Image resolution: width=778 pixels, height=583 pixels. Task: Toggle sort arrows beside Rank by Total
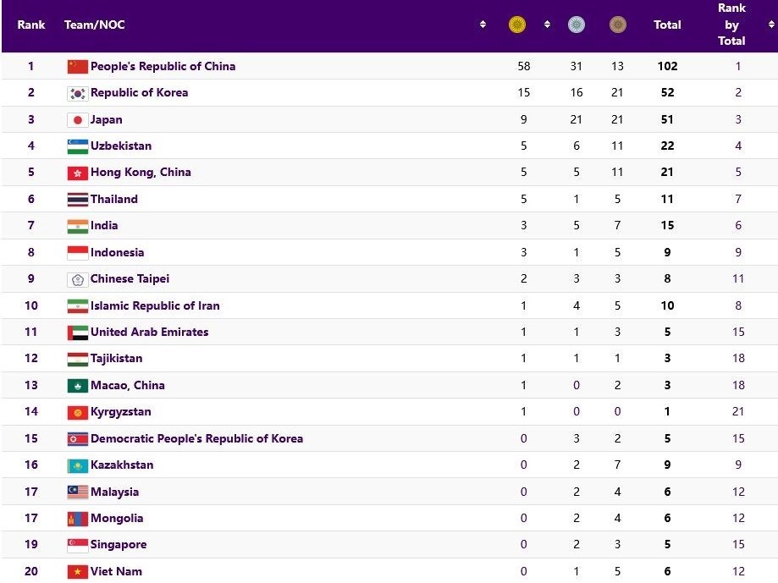770,25
